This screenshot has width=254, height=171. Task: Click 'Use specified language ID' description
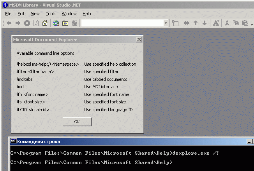pos(108,110)
